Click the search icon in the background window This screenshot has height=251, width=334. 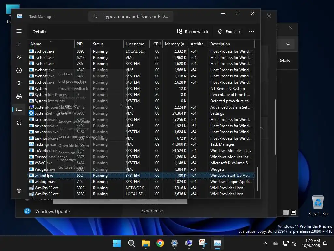coord(288,44)
